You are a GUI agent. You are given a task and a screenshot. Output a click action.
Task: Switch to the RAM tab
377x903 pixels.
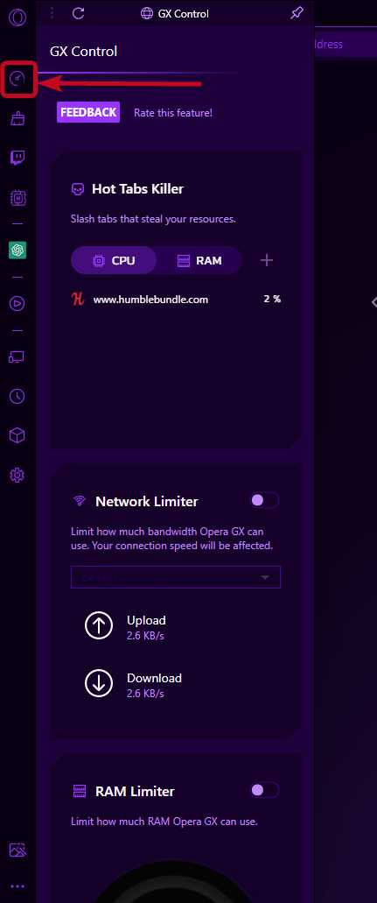tap(199, 260)
